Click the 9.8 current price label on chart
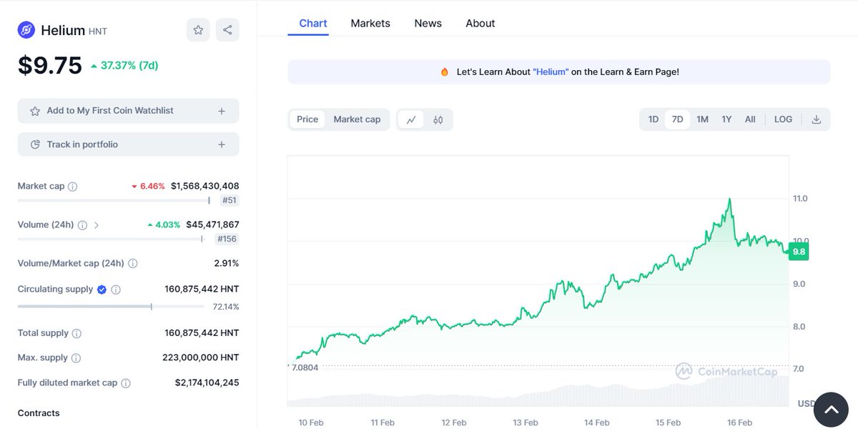The height and width of the screenshot is (429, 858). (x=799, y=251)
